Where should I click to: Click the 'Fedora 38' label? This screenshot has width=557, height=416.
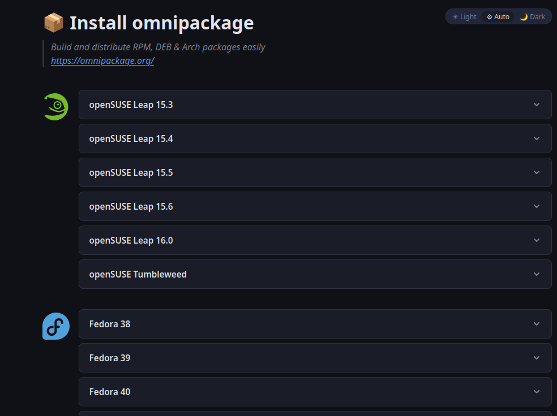(110, 324)
